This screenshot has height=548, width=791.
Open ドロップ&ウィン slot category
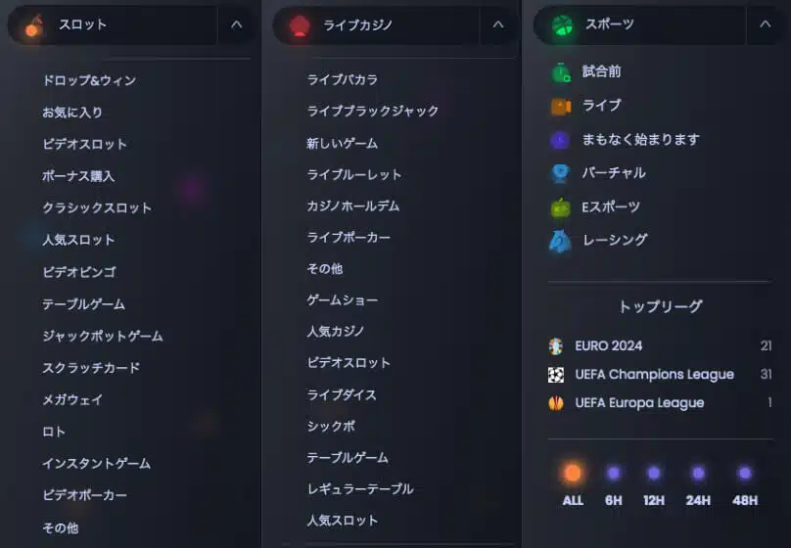pyautogui.click(x=89, y=80)
